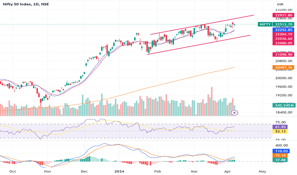297x175 pixels.
Task: Click the blue MACD value 110.03
Action: tap(281, 151)
